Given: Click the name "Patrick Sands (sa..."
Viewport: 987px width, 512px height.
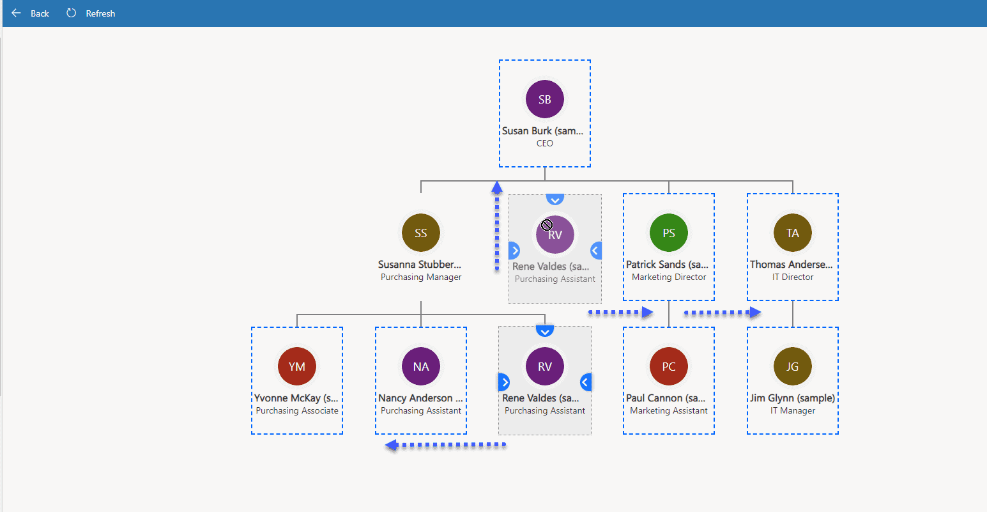Looking at the screenshot, I should pyautogui.click(x=667, y=265).
